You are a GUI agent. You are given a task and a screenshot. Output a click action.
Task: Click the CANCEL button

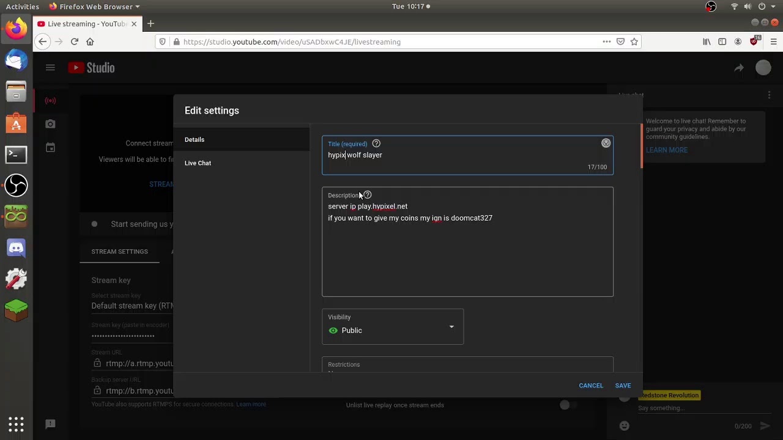tap(591, 386)
